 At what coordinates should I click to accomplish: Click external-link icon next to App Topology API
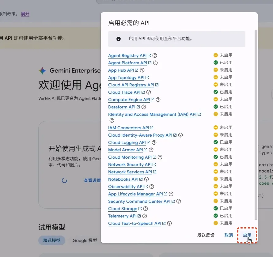(x=147, y=77)
